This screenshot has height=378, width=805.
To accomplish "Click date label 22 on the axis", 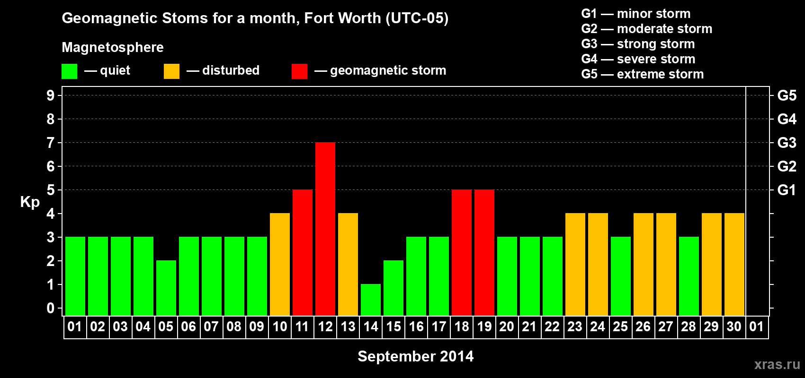I will coord(552,327).
